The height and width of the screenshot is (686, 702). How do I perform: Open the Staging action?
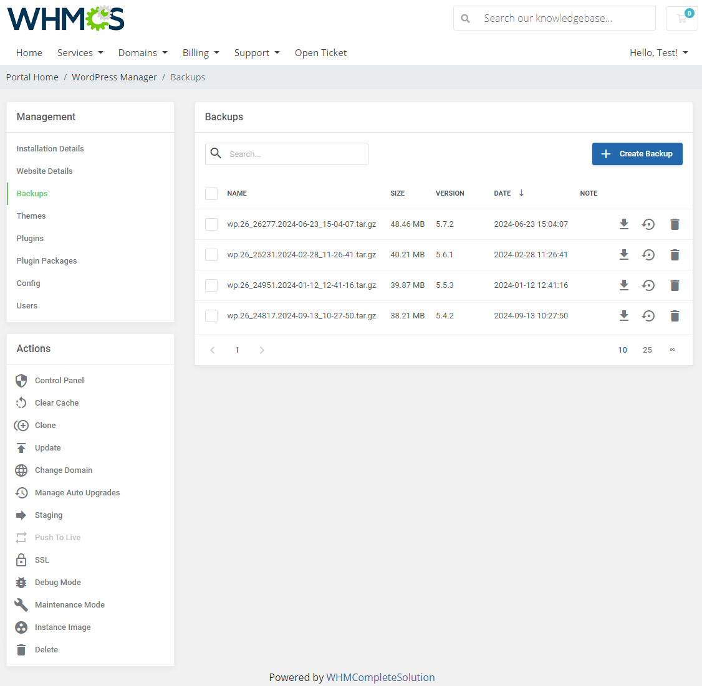point(49,515)
